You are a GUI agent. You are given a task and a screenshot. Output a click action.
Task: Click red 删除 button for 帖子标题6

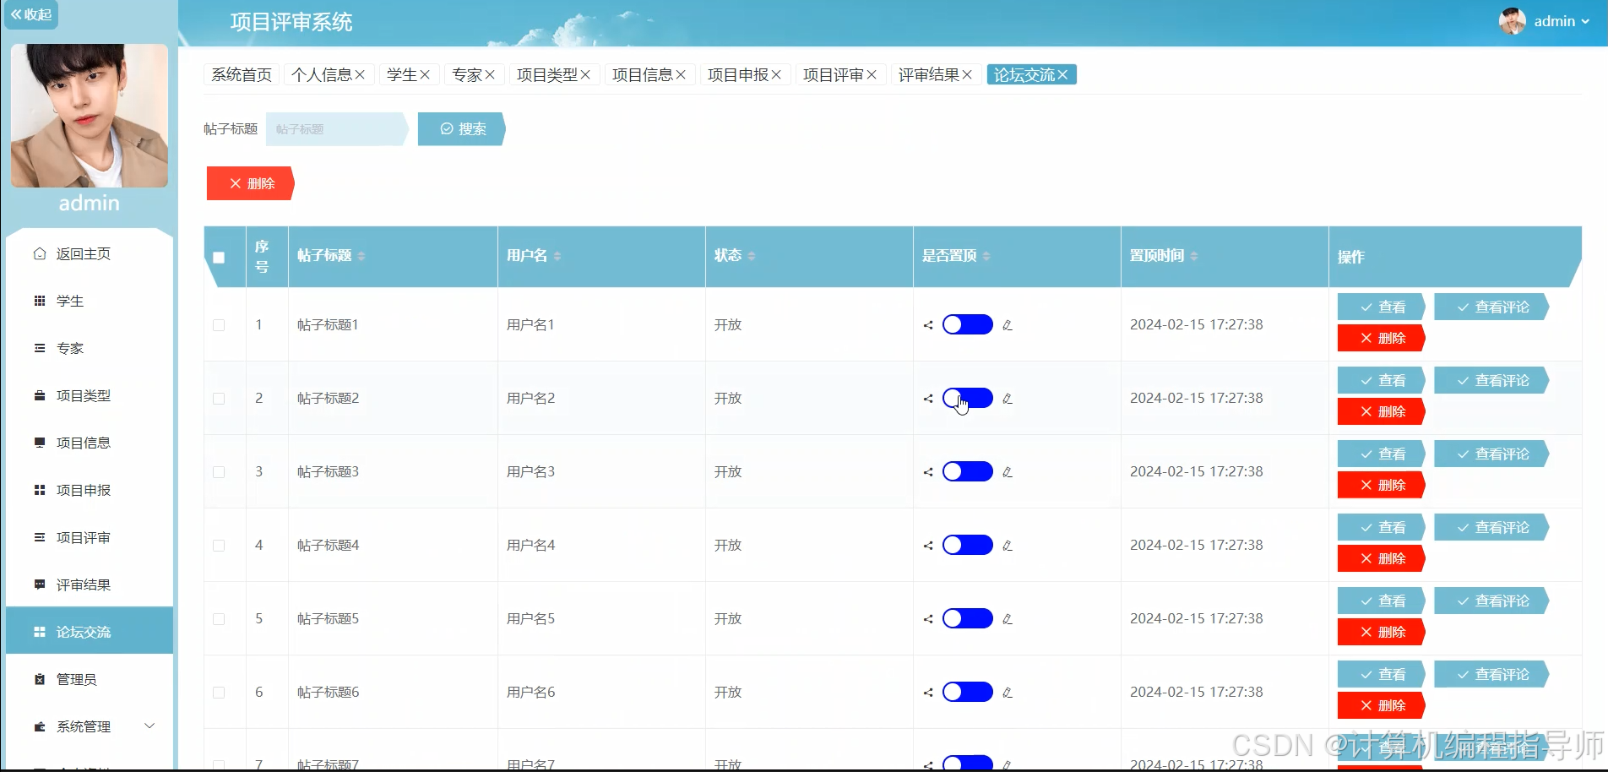[1382, 705]
